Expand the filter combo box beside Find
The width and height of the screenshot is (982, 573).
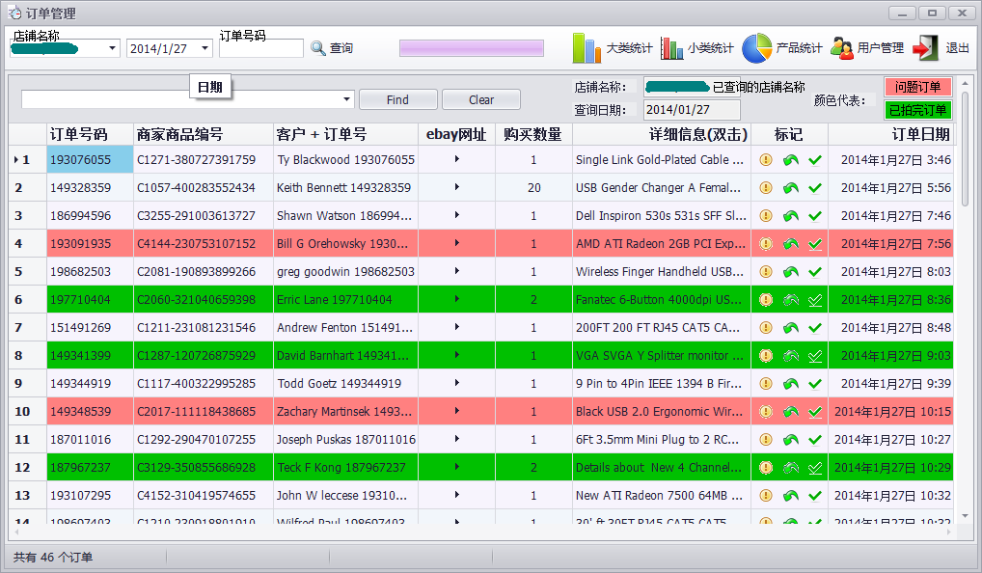coord(347,99)
